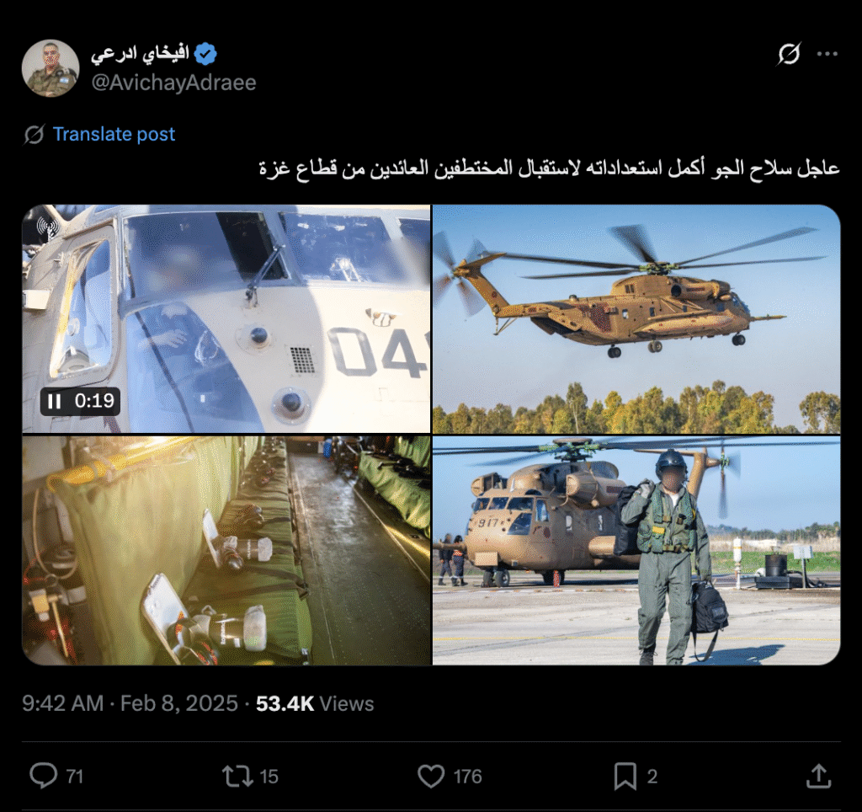Click the blue verified badge
The width and height of the screenshot is (862, 812).
point(205,54)
